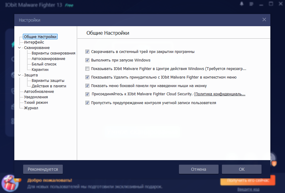The image size is (285, 193).
Task: Disable run at Windows startup checkbox
Action: tap(87, 60)
